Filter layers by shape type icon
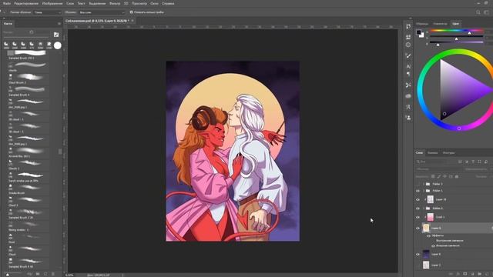Screen dimensions: 493x277 tap(479, 162)
